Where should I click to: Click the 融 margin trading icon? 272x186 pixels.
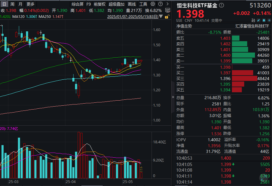253,20
